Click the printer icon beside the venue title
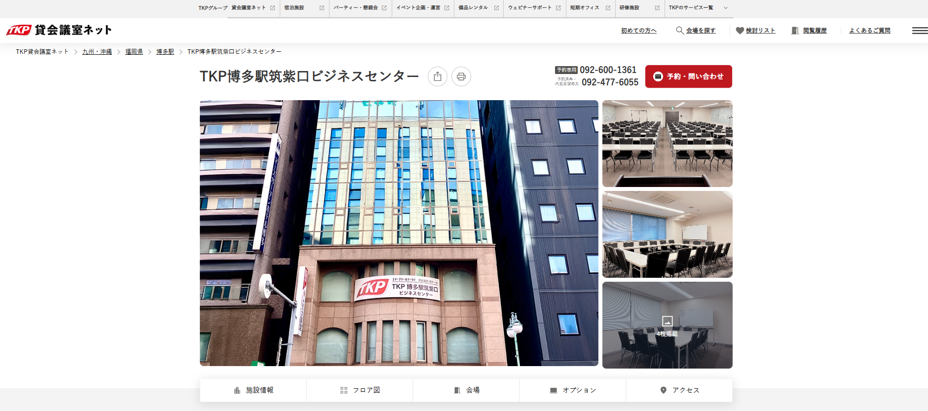928x411 pixels. pos(461,76)
